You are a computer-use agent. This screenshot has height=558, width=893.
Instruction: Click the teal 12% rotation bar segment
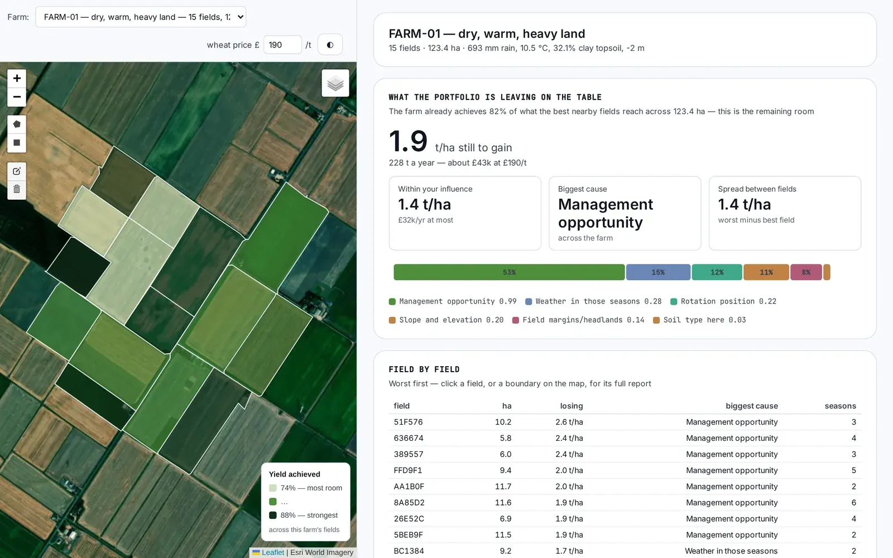pos(717,272)
